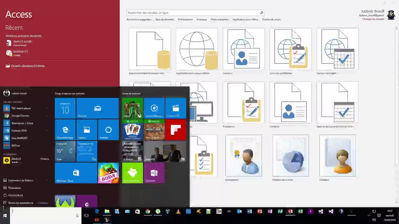Open the Gestion de projets template
Image resolution: width=399 pixels, height=224 pixels.
tap(338, 49)
